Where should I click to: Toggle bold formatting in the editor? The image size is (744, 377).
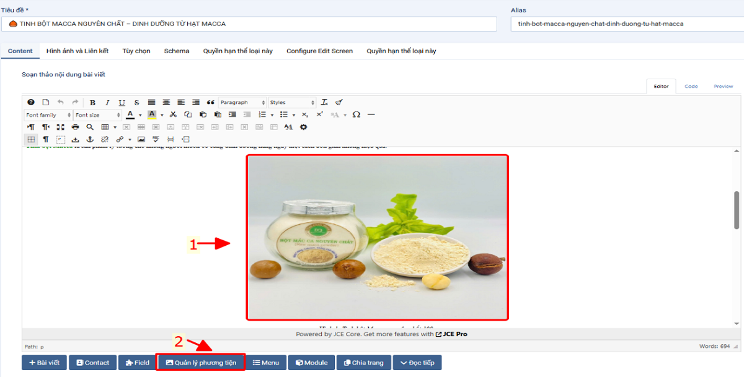(92, 103)
